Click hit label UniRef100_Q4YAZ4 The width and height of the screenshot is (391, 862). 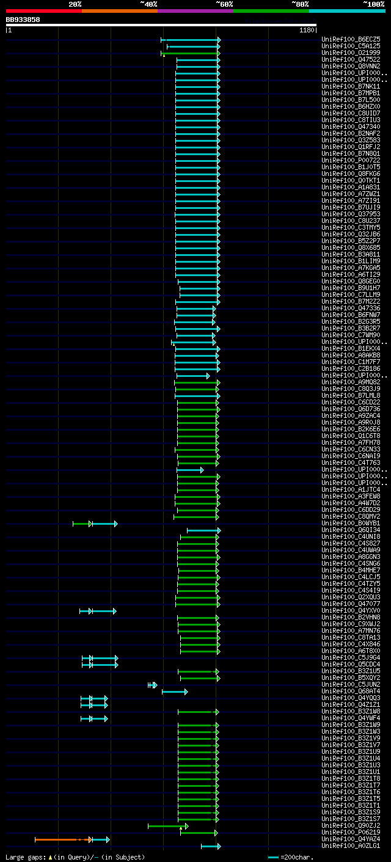point(351,839)
